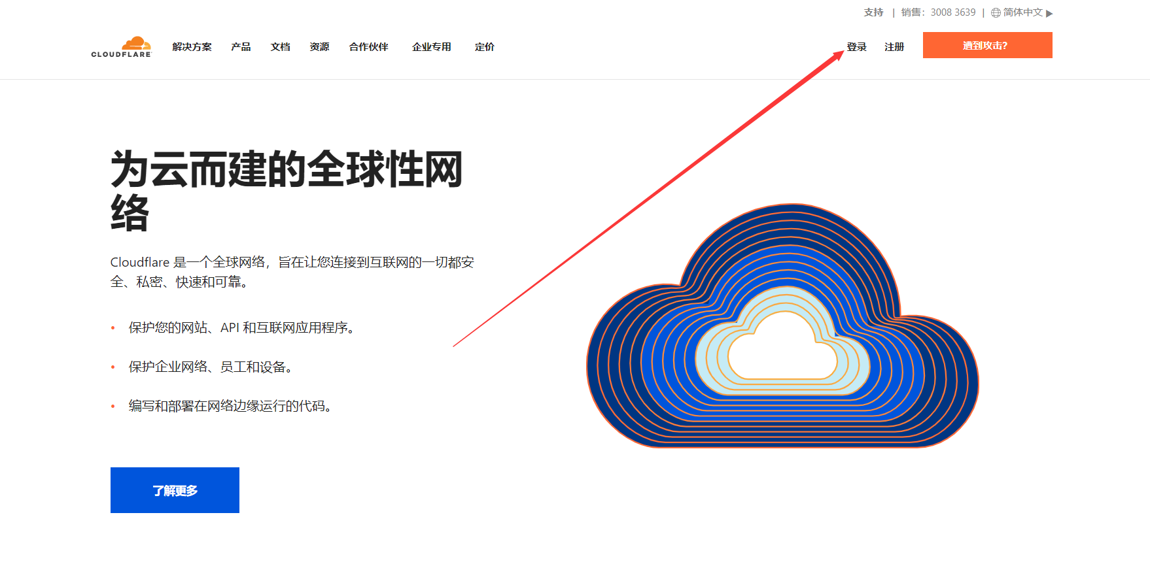Click the headline 为云而建的全球性网络

tap(287, 190)
